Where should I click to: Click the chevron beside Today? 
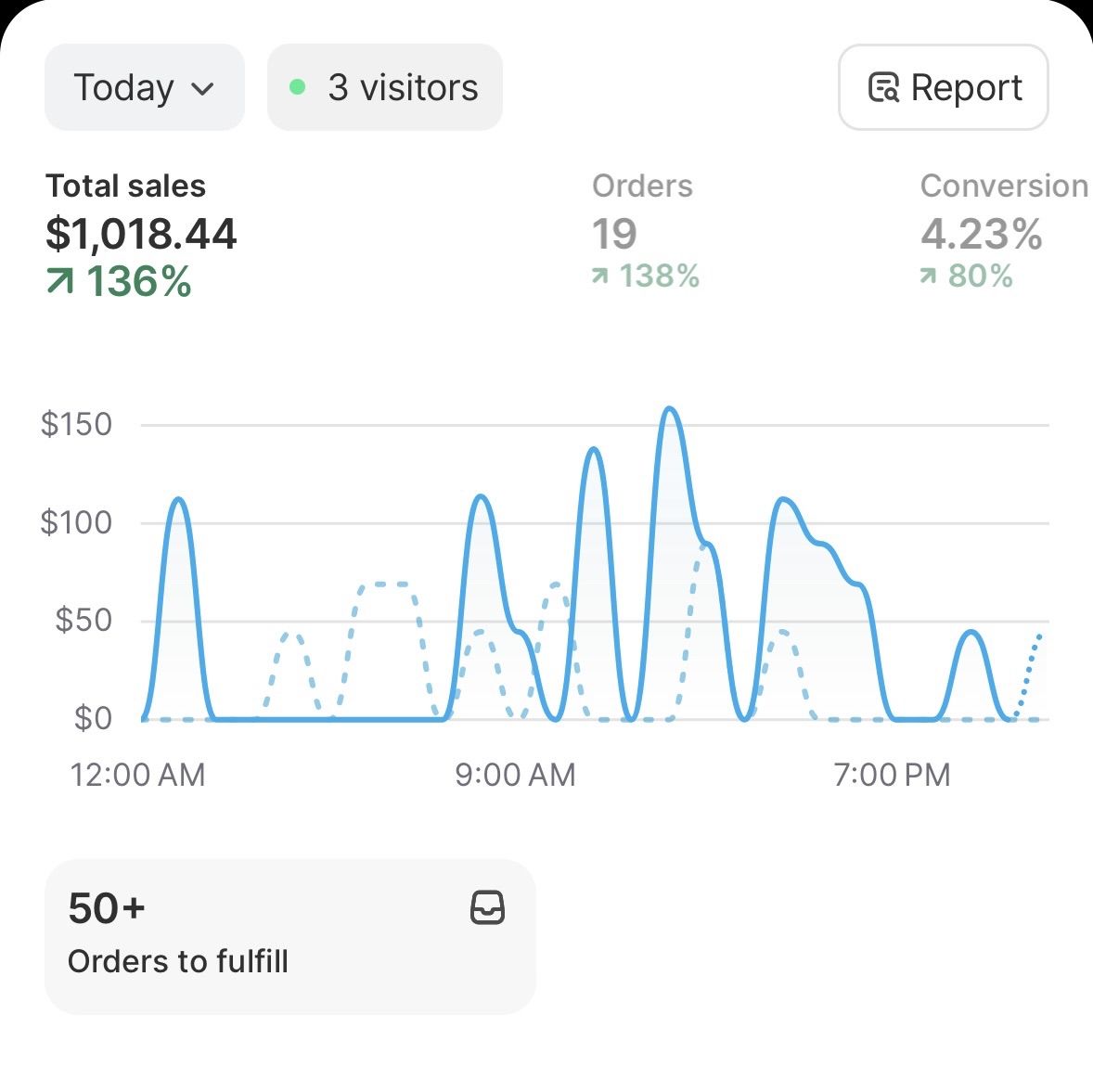coord(202,89)
